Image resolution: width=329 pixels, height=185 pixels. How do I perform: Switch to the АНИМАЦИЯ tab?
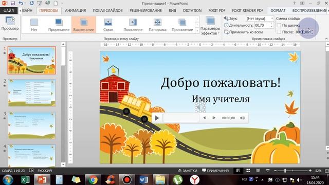click(x=76, y=10)
